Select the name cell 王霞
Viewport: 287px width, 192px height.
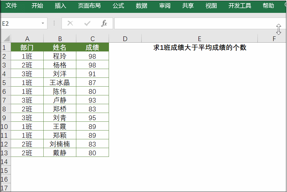tap(60, 126)
